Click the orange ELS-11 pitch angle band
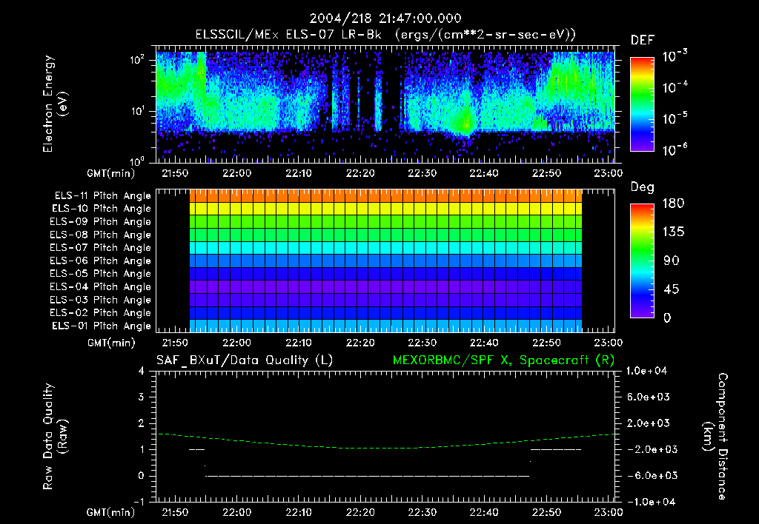The image size is (759, 524). [385, 196]
